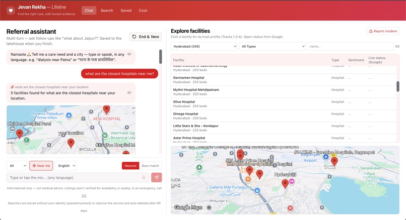
Task: Click the orange restaurant marker on map
Action: [248, 179]
